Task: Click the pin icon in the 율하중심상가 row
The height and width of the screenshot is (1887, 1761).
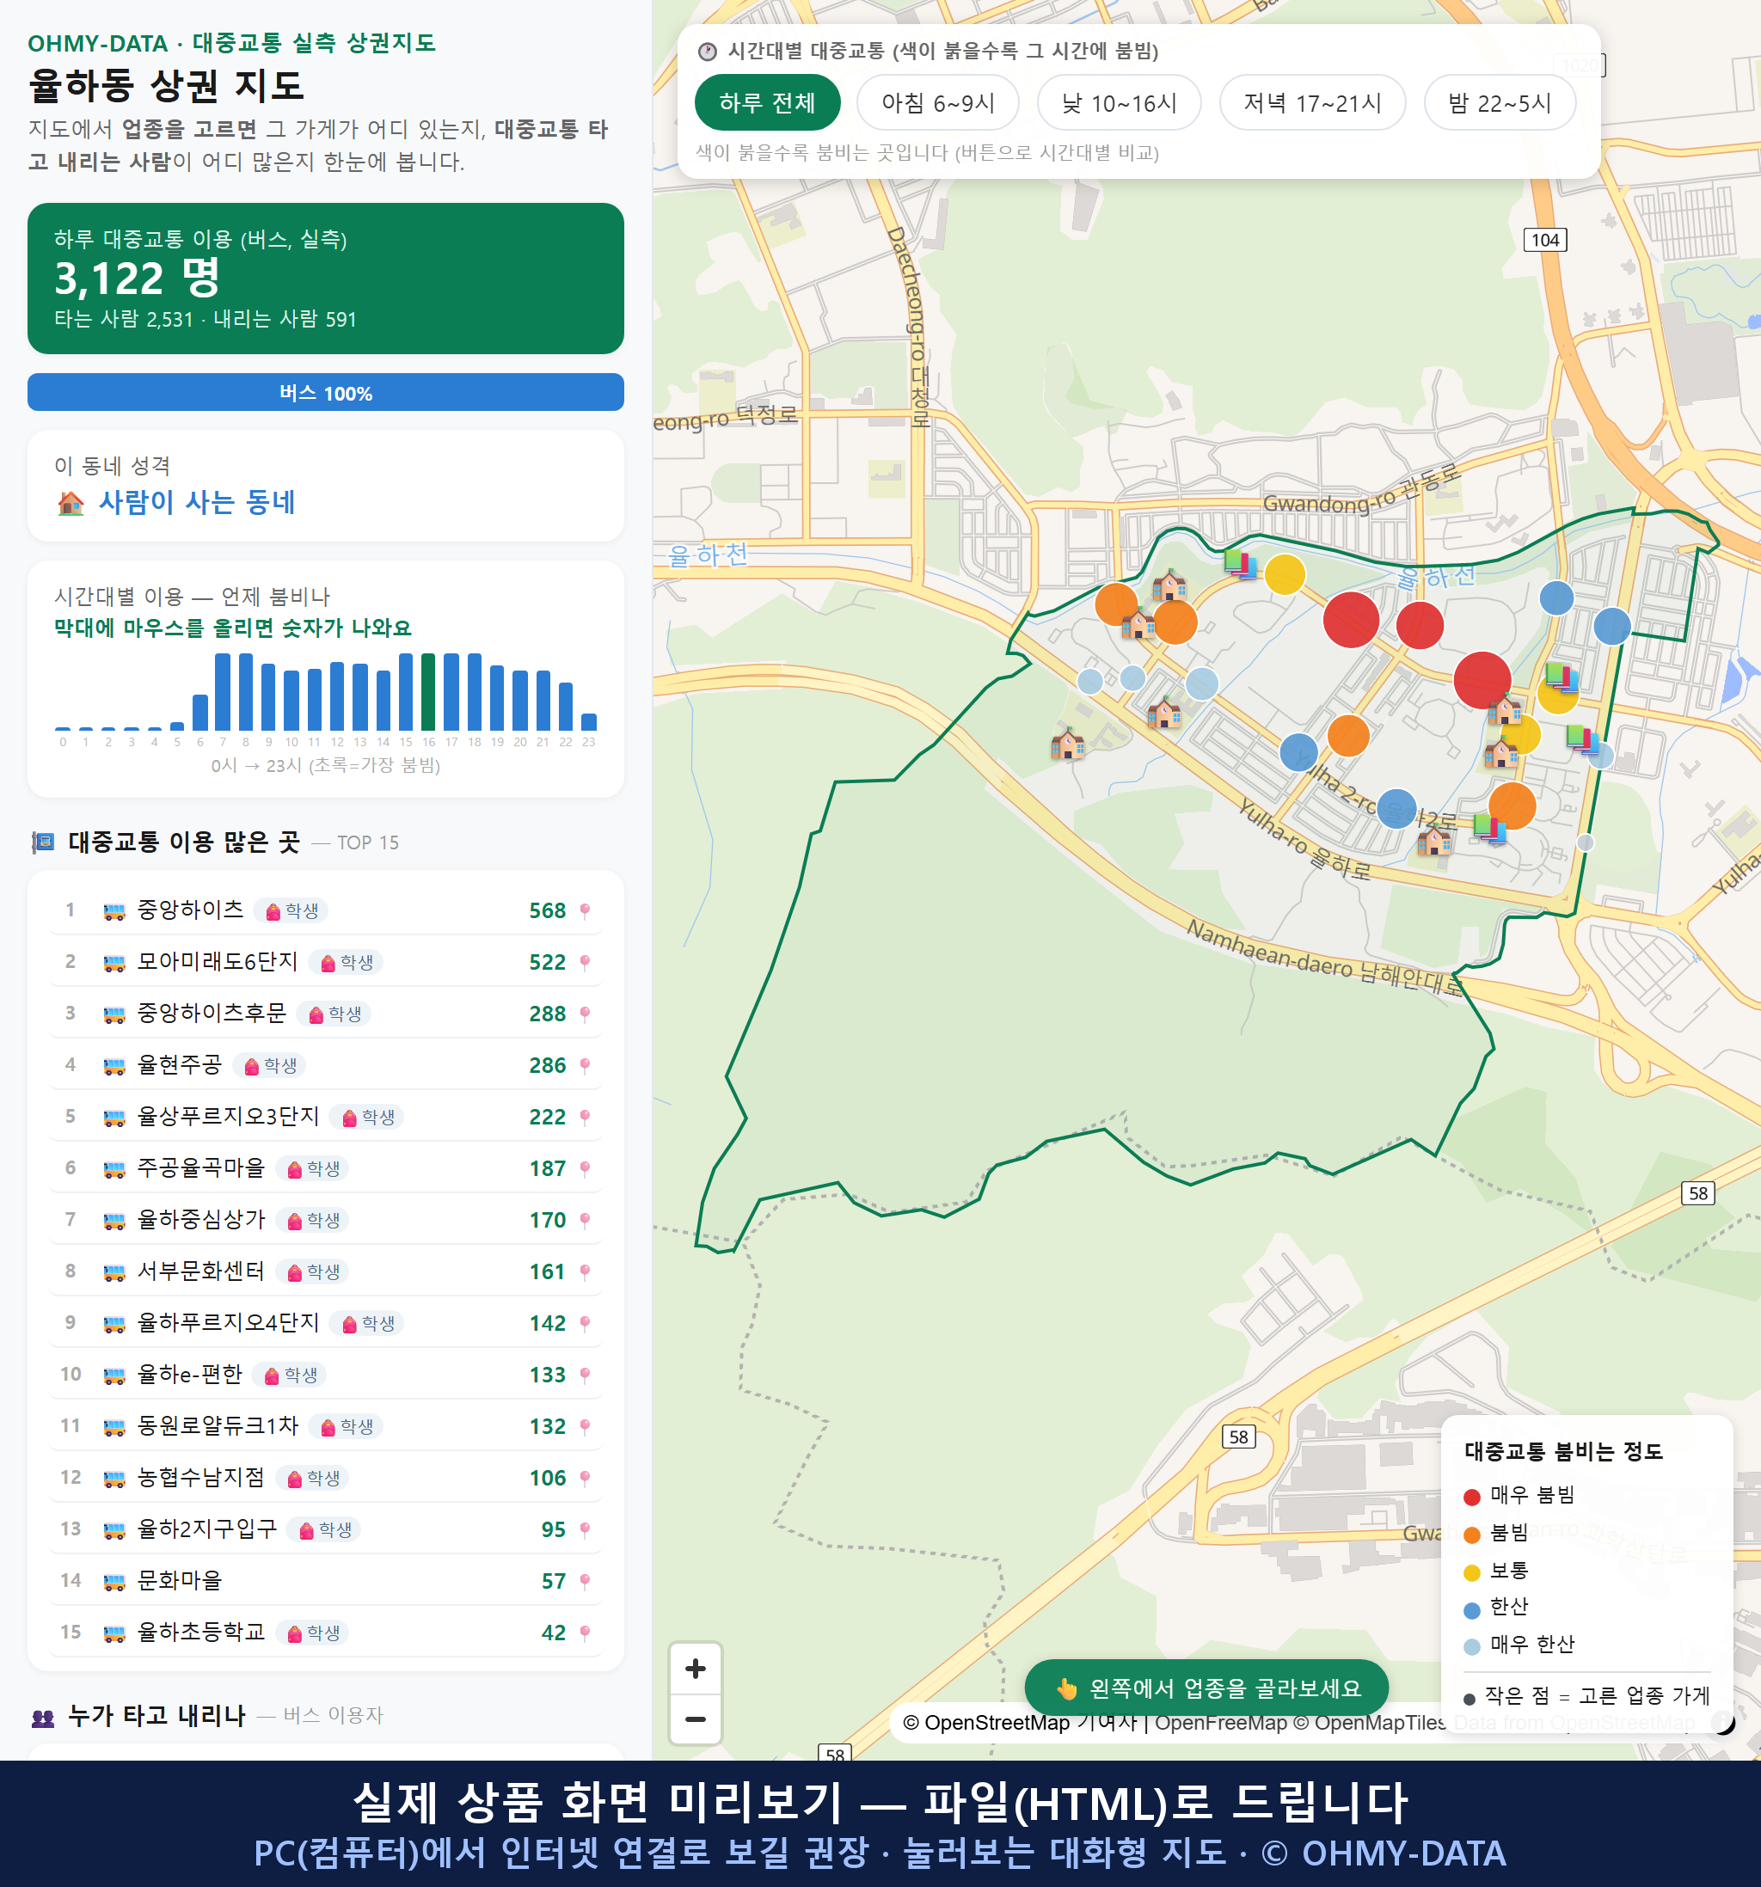Action: 585,1220
